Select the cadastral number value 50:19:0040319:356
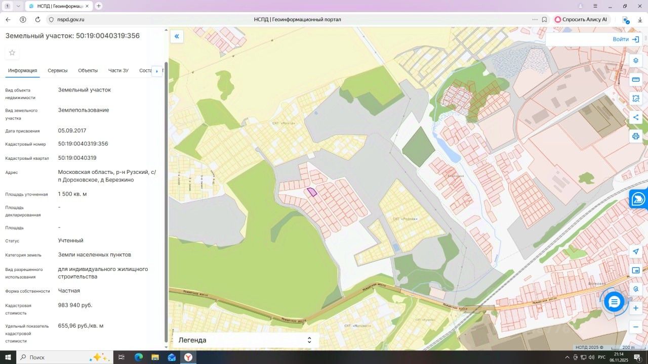The height and width of the screenshot is (364, 648). (83, 144)
